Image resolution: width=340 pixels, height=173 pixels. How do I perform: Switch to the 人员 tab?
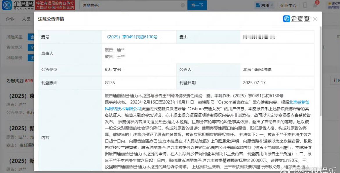26,19
